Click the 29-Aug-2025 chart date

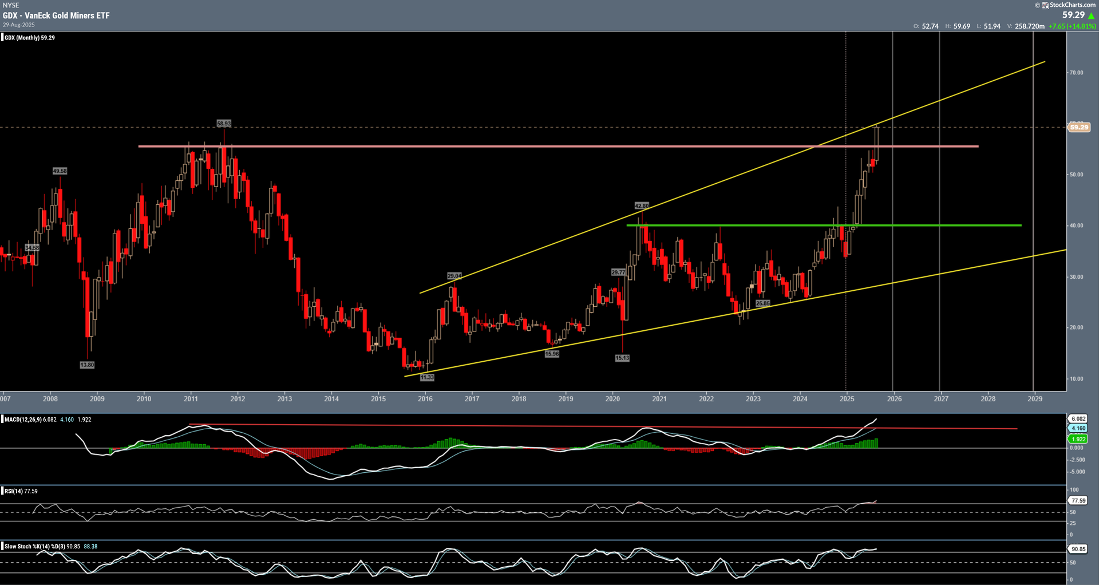[19, 25]
